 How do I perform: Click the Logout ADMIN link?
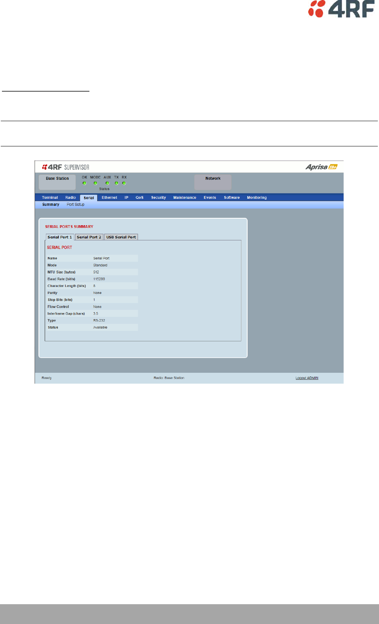[x=307, y=378]
